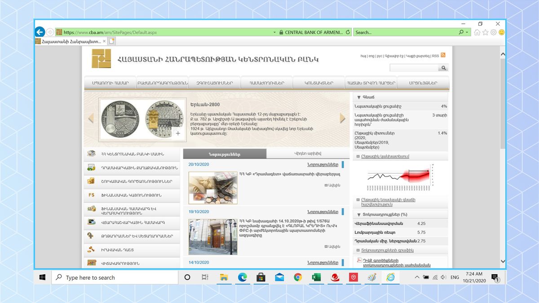
Task: Click the page scrollbar down arrow
Action: tap(503, 261)
